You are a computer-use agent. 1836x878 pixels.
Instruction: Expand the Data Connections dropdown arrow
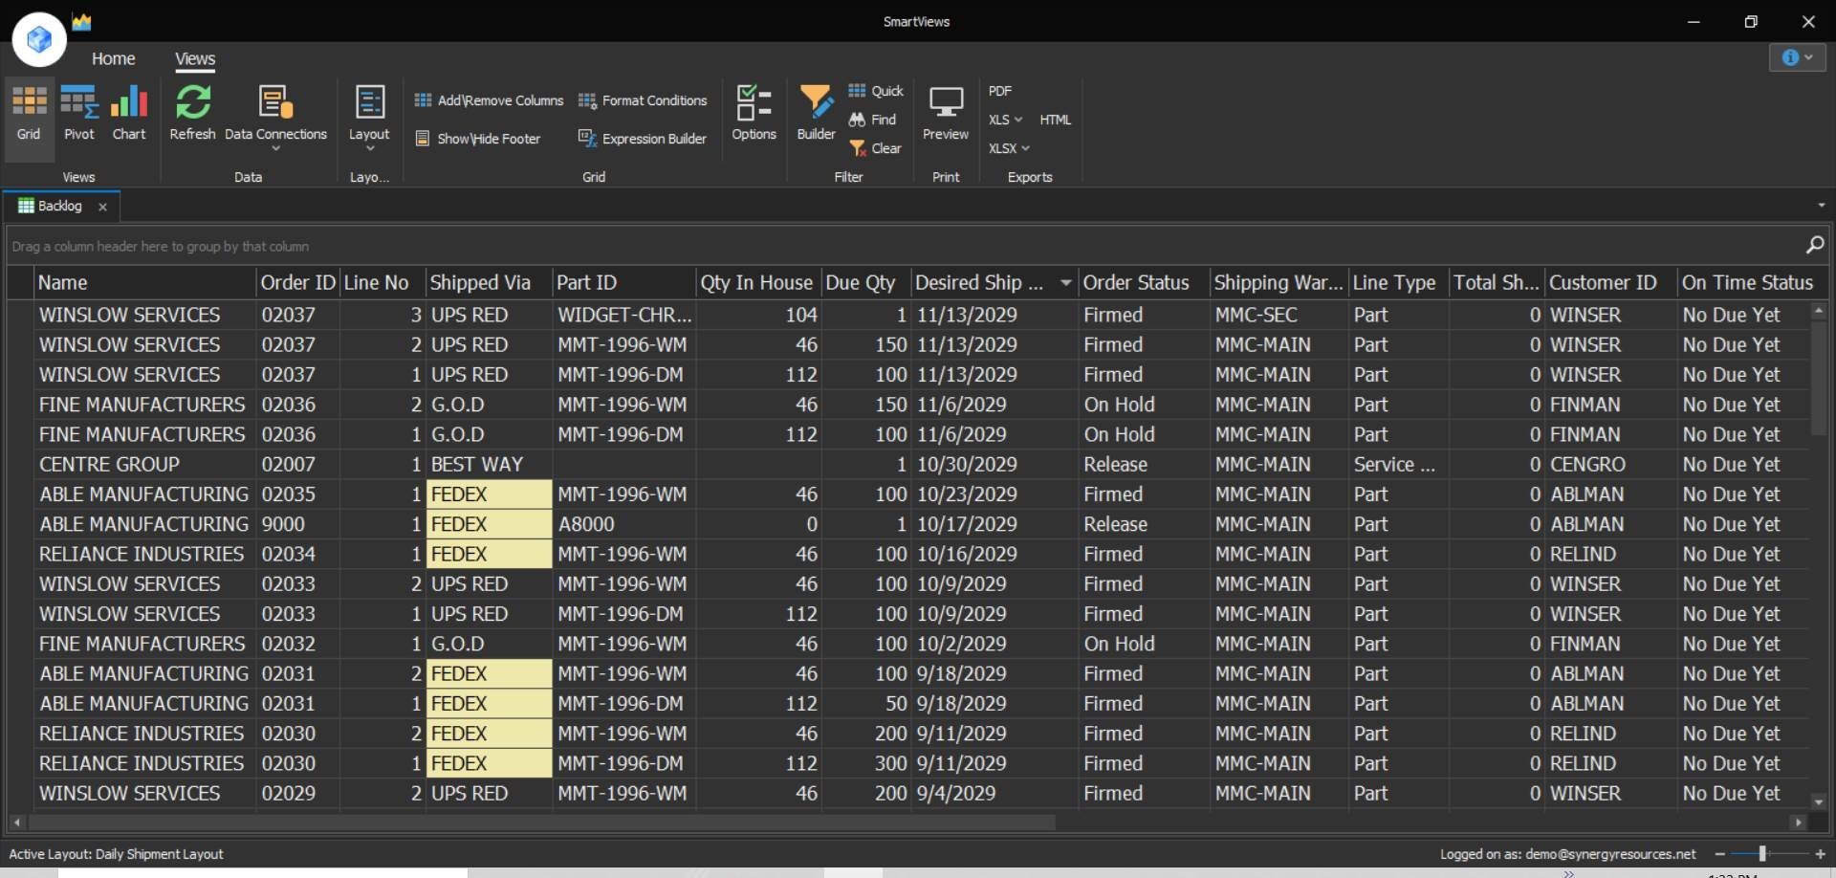(x=275, y=149)
